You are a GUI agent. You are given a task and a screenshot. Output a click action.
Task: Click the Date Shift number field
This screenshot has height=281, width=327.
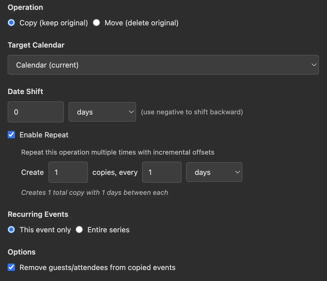pyautogui.click(x=36, y=112)
